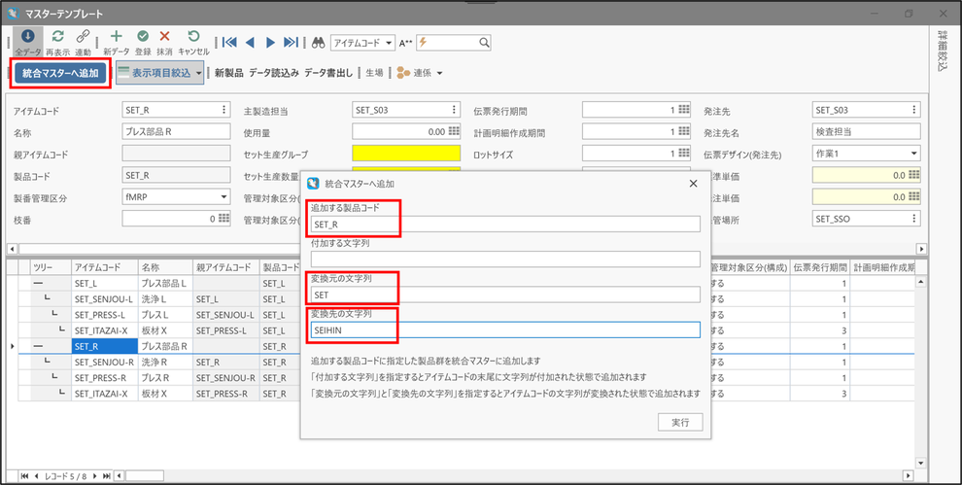Click 新製品 toolbar item
Image resolution: width=962 pixels, height=485 pixels.
tap(229, 73)
